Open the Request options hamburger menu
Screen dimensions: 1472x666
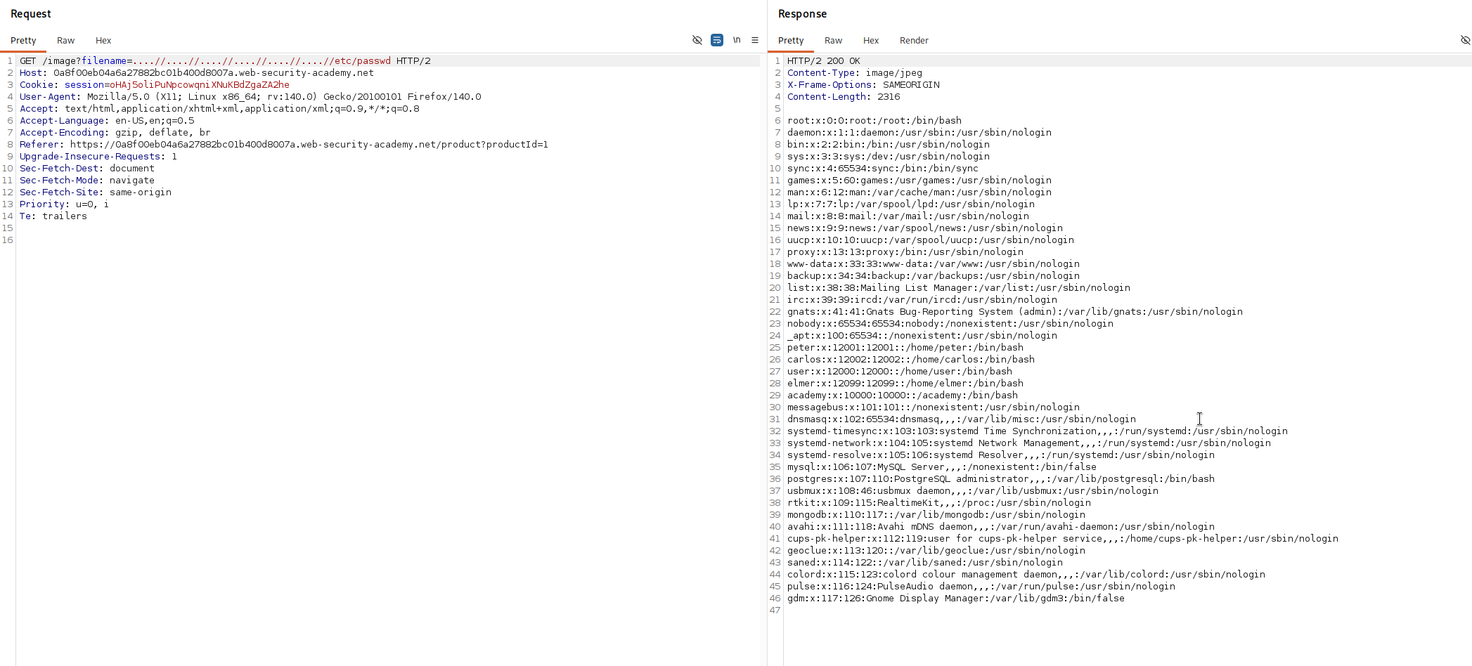point(755,40)
